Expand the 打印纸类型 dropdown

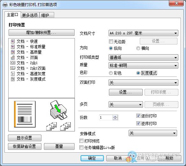pos(143,57)
